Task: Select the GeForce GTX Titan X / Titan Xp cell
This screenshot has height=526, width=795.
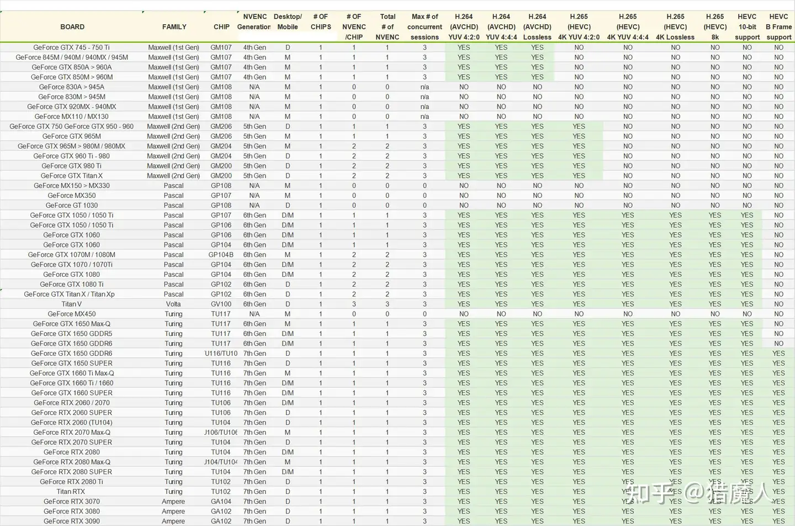Action: click(70, 295)
